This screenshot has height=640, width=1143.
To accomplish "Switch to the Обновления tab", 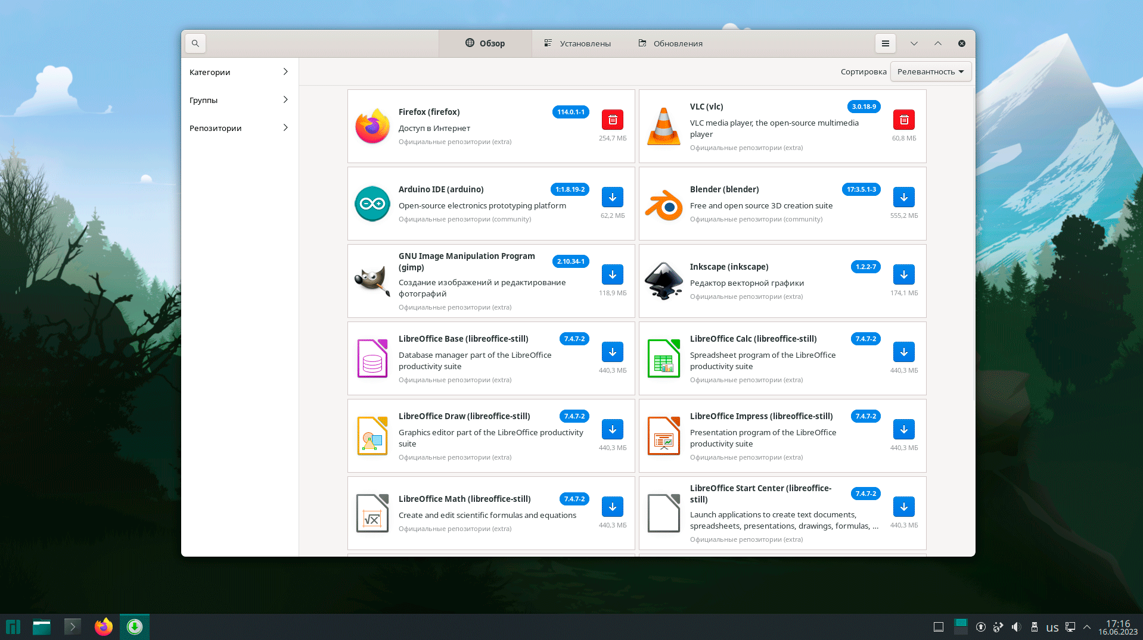I will (x=670, y=43).
